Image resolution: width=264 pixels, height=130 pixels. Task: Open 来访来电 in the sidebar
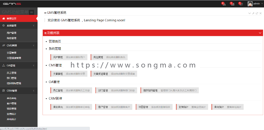tap(11, 98)
